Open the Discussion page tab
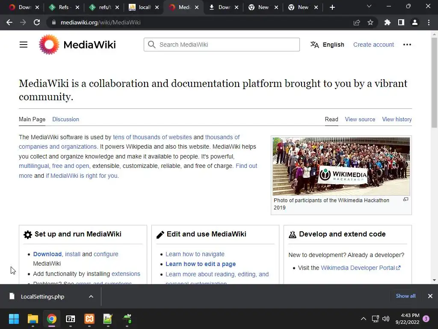438x329 pixels. click(65, 119)
